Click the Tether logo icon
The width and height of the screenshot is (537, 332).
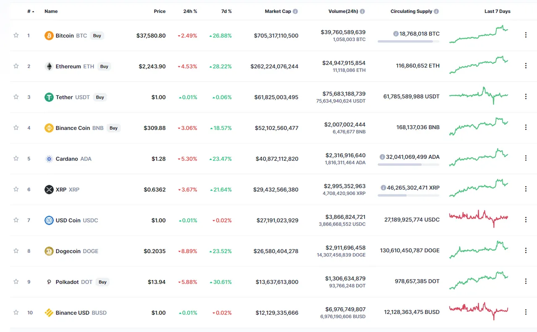click(49, 97)
